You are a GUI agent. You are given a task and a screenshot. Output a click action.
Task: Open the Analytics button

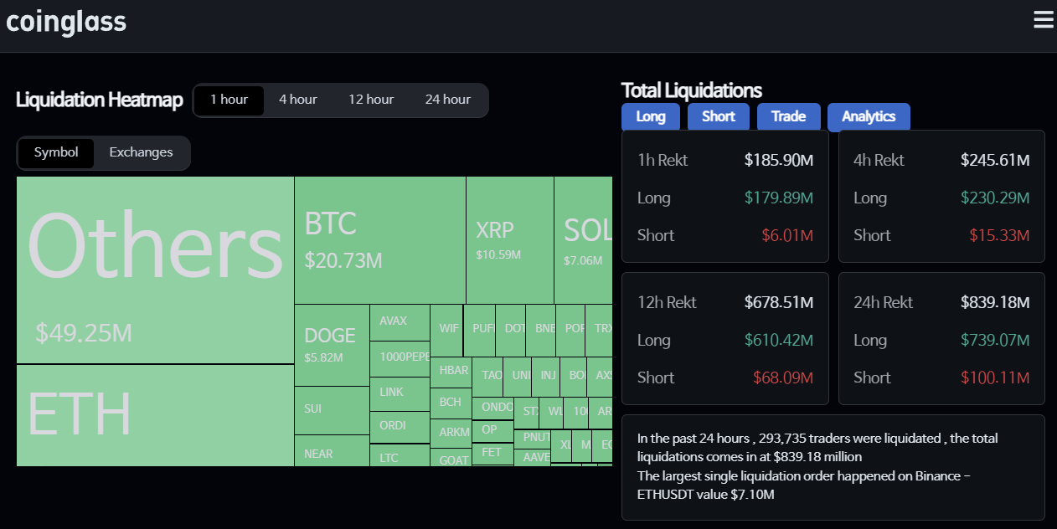(869, 116)
